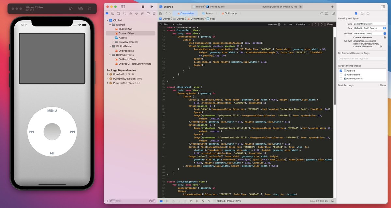This screenshot has width=391, height=208.
Task: Expand the Preview Content folder
Action: coord(113,42)
